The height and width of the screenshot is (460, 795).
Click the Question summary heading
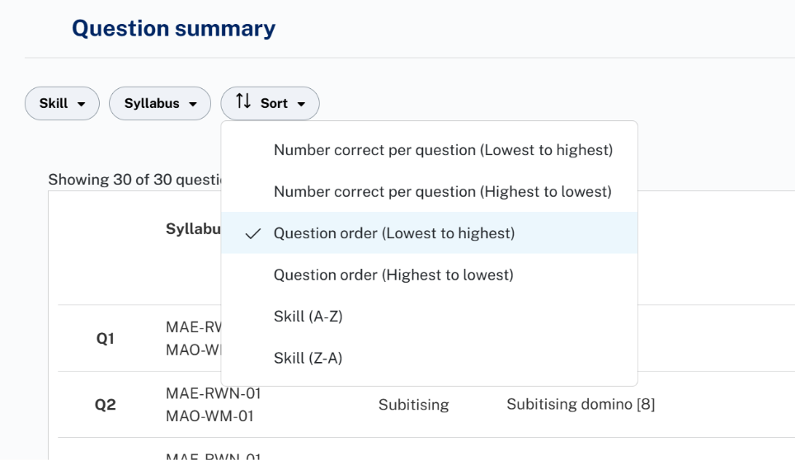point(173,28)
